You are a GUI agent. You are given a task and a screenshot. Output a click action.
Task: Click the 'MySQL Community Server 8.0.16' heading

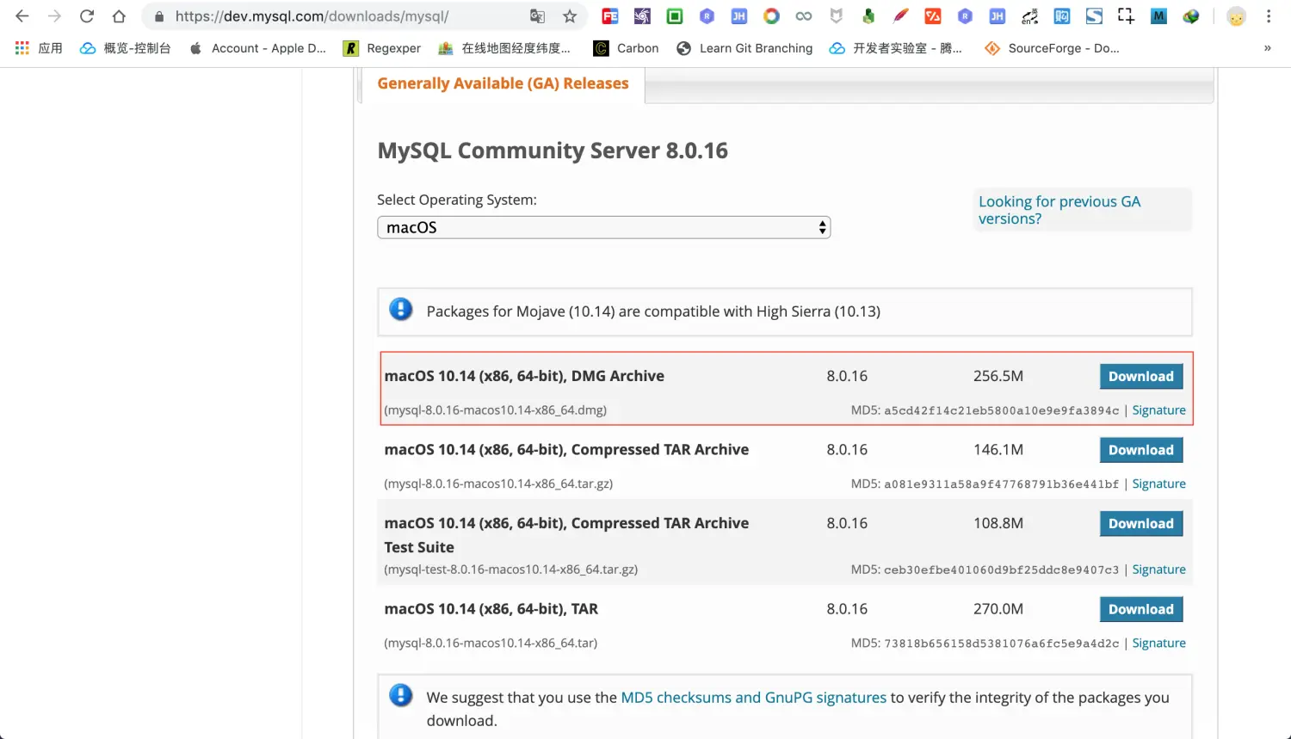[x=553, y=151]
